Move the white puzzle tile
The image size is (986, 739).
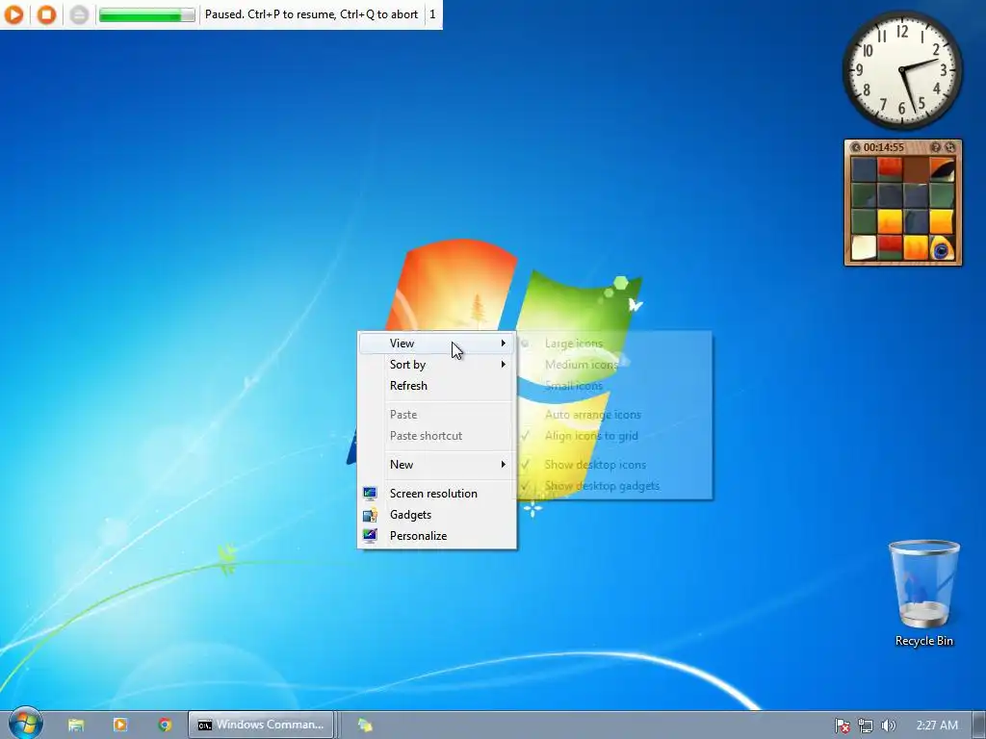tap(864, 247)
